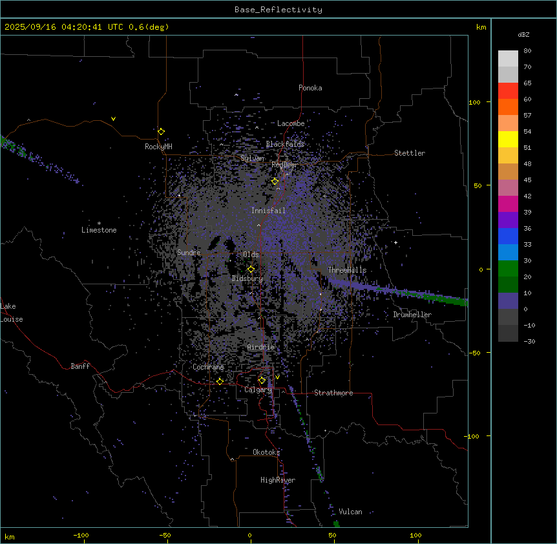The height and width of the screenshot is (544, 557).
Task: Select the red 60-65 dBZ legend swatch
Action: point(508,91)
